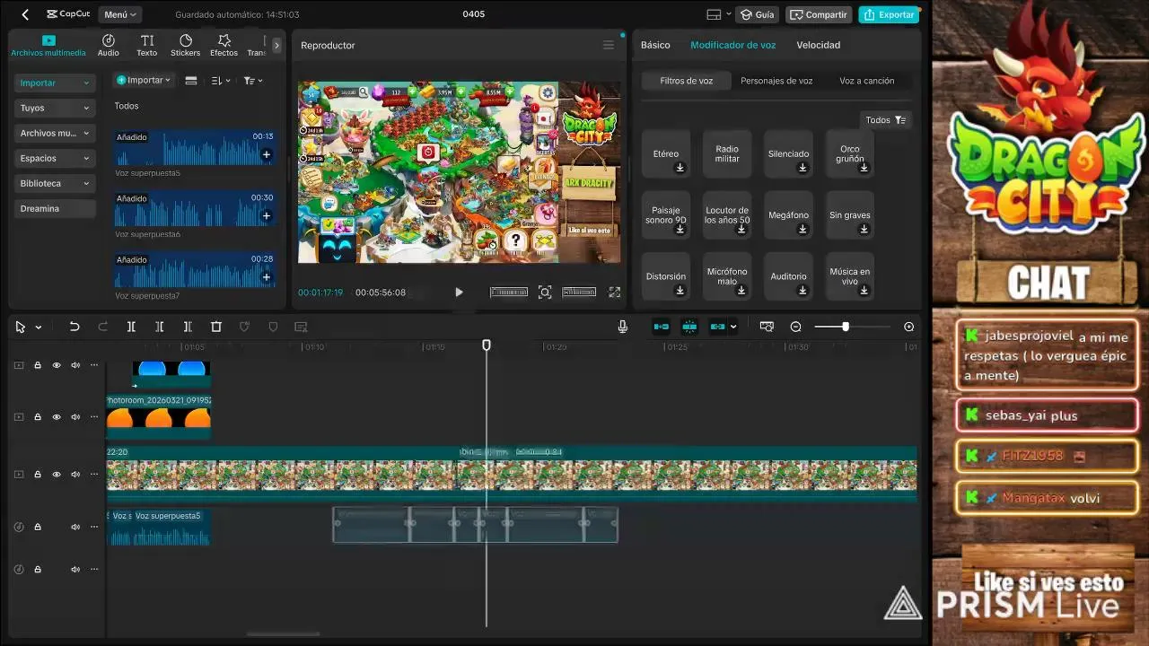1149x646 pixels.
Task: Undo the last edit in timeline toolbar
Action: click(x=75, y=327)
